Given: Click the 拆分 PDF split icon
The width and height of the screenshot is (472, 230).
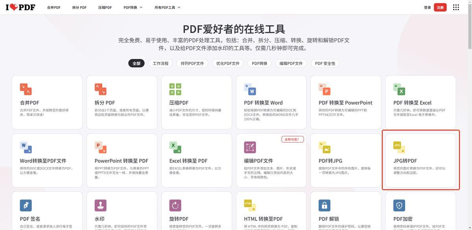Looking at the screenshot, I should pyautogui.click(x=100, y=89).
